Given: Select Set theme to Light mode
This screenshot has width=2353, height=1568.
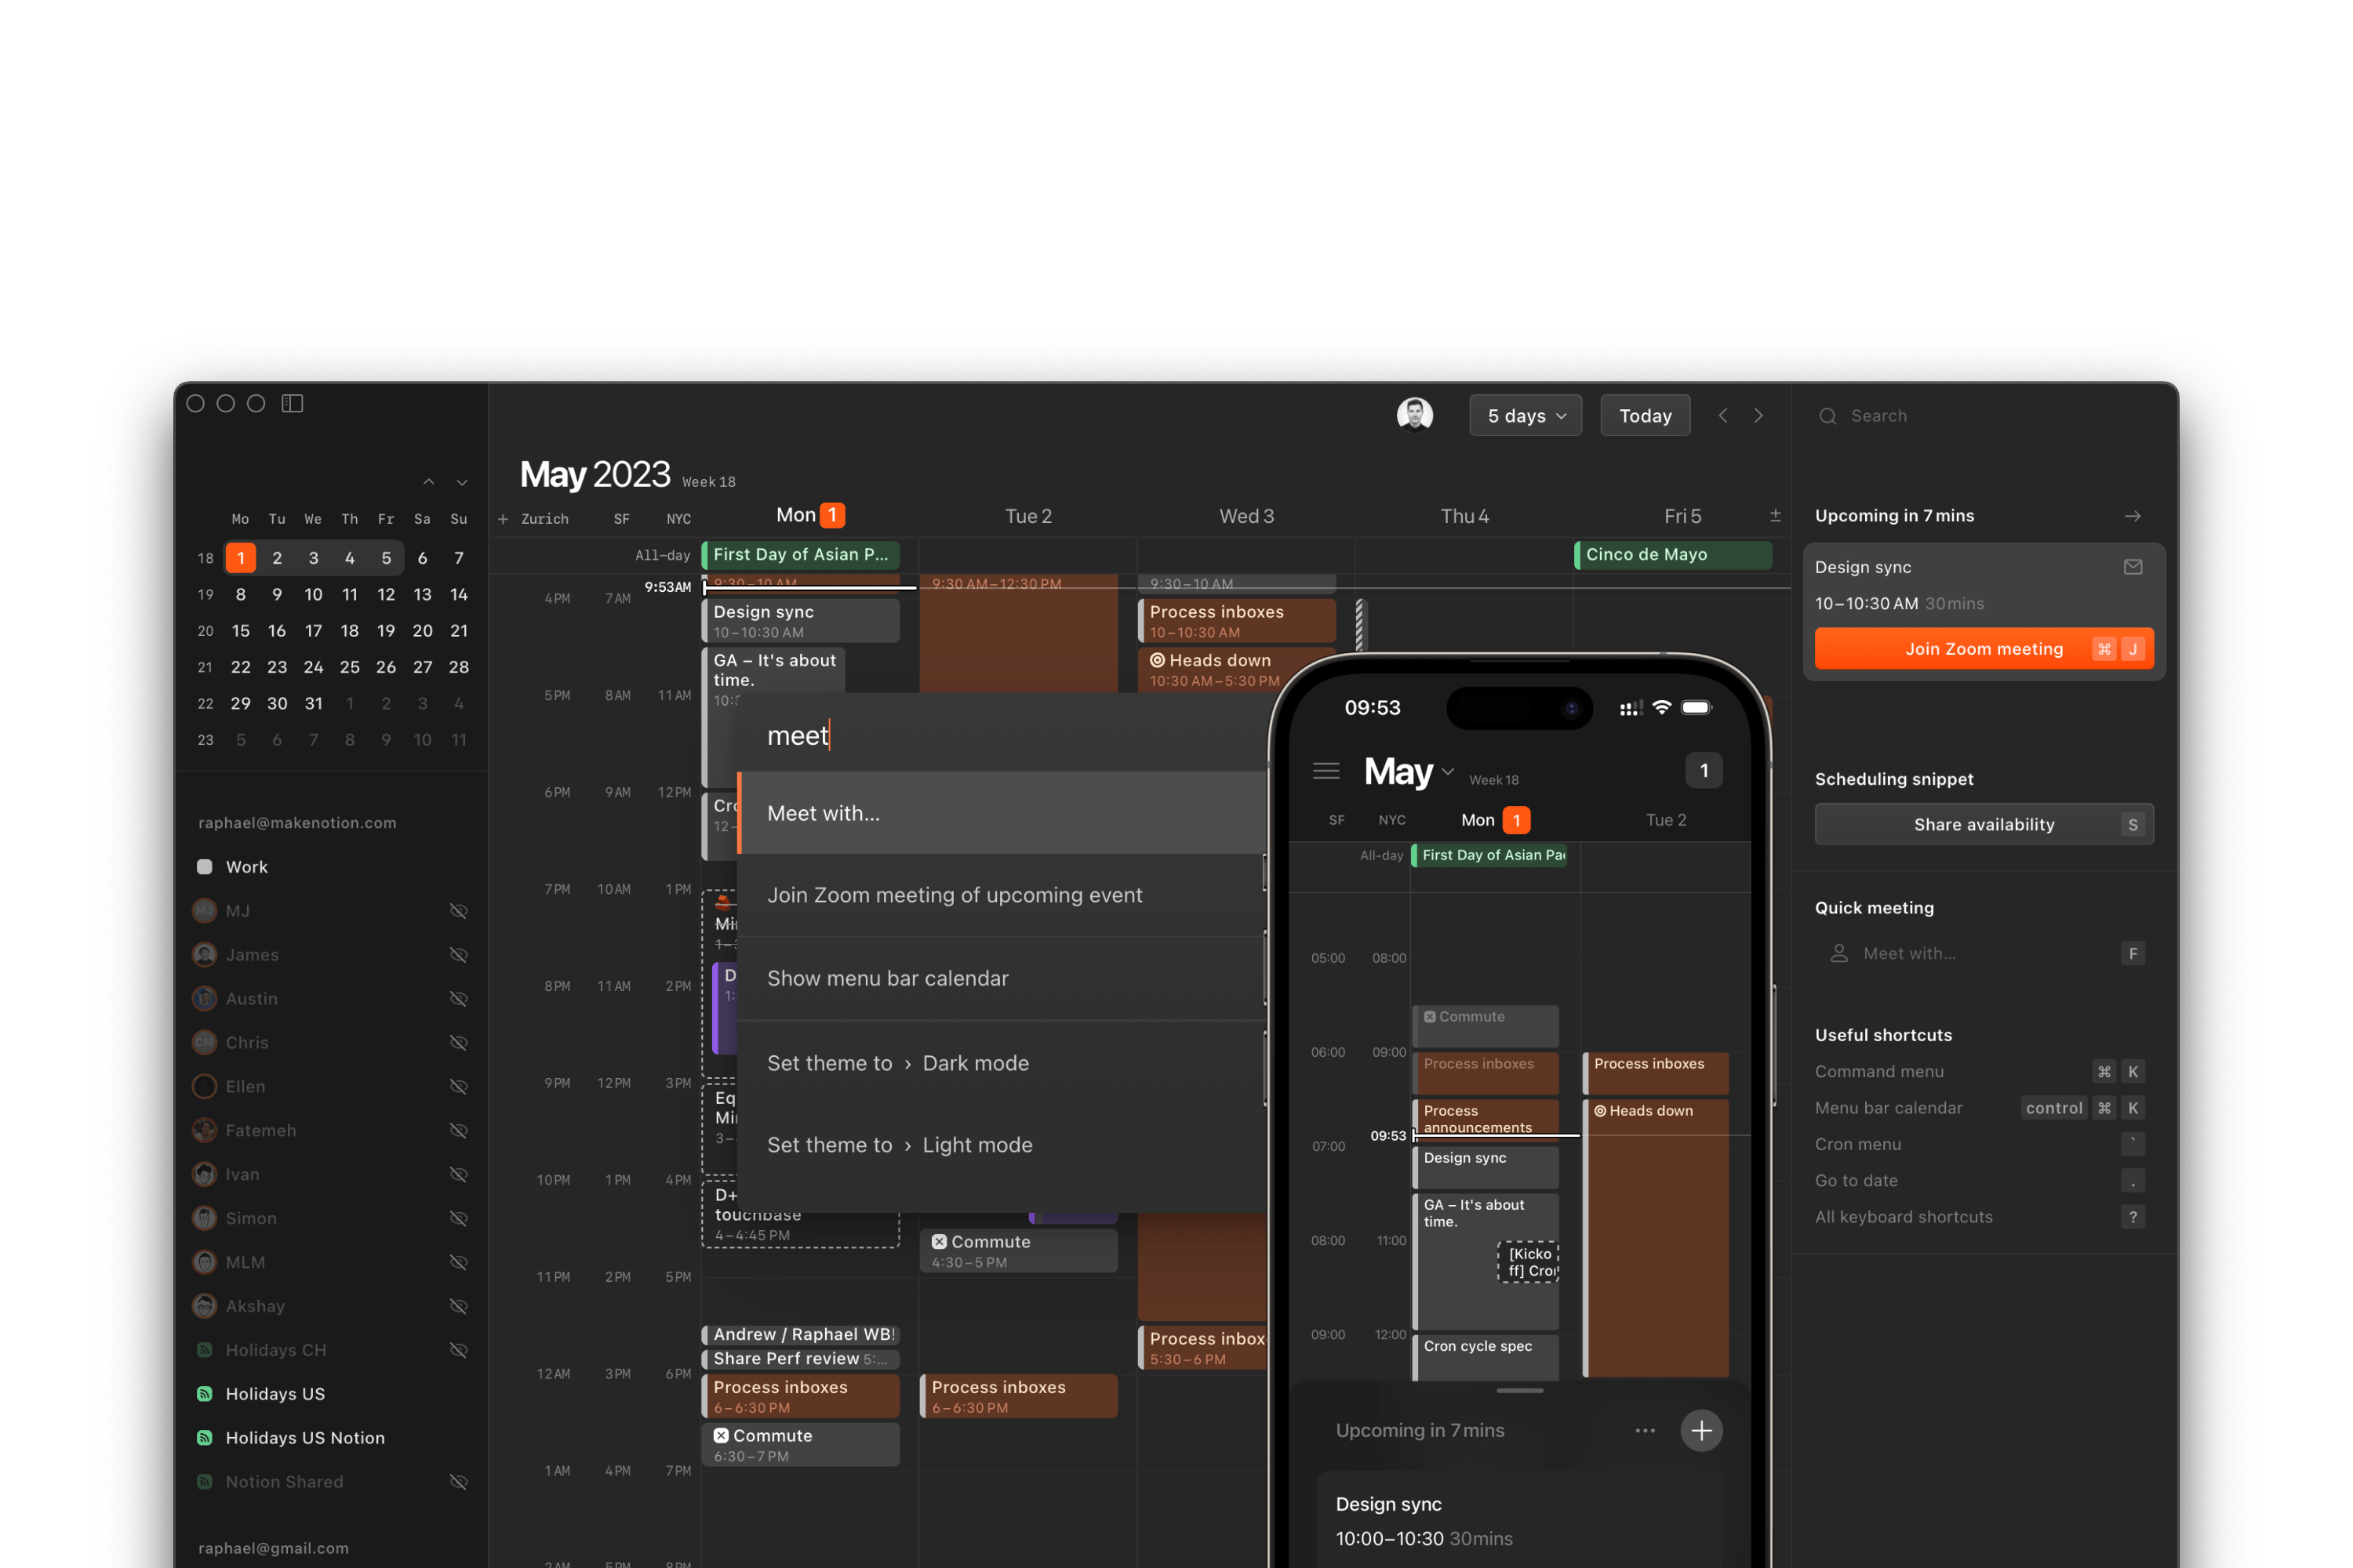Looking at the screenshot, I should (x=1002, y=1145).
